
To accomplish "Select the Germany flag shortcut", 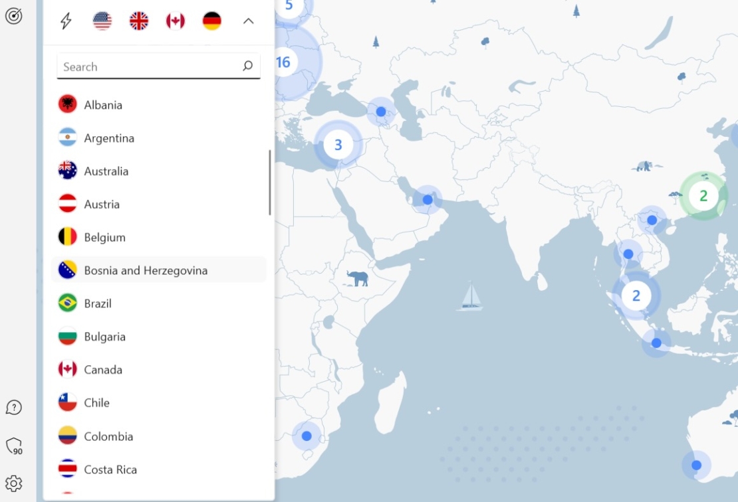I will [x=211, y=21].
